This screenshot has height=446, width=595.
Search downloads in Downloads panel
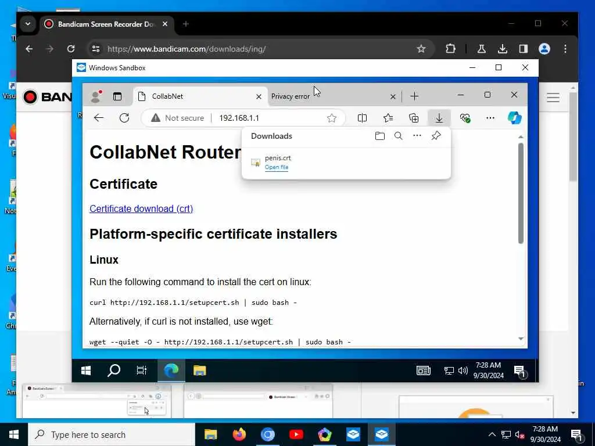coord(399,136)
